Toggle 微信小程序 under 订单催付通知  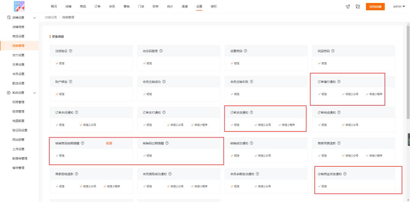374,94
